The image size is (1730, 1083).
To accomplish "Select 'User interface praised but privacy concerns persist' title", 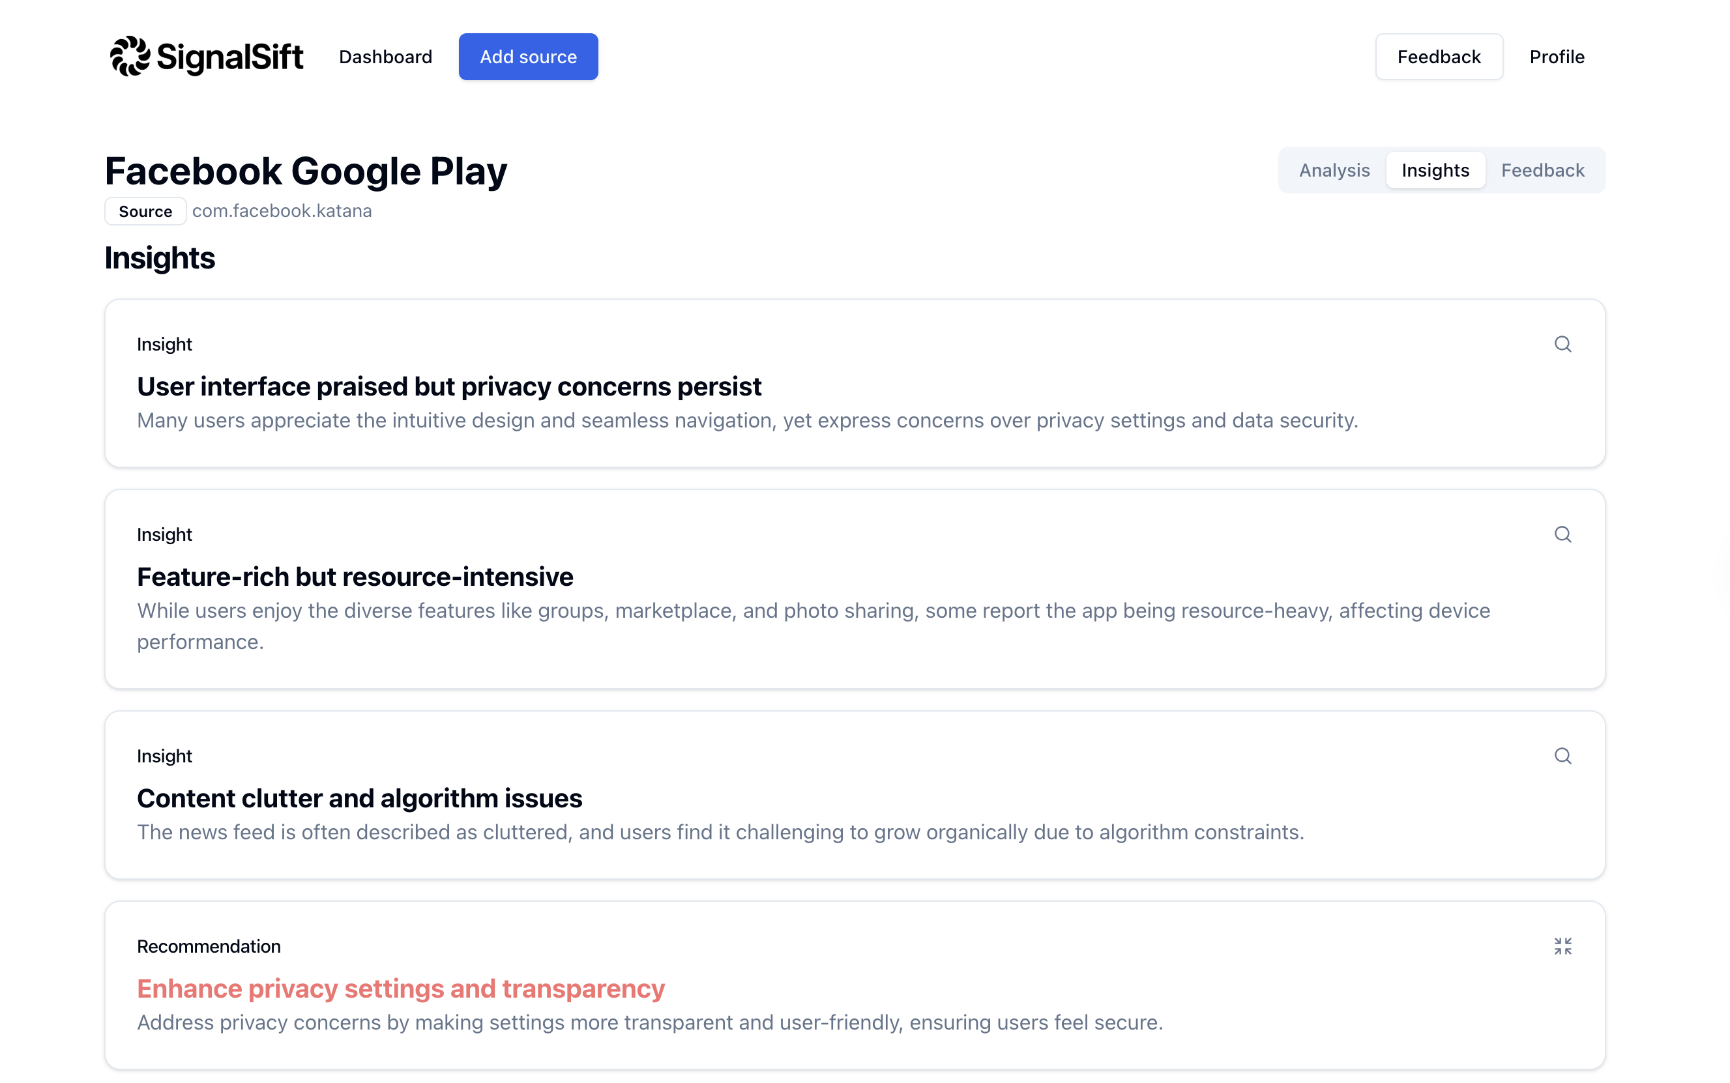I will click(449, 386).
